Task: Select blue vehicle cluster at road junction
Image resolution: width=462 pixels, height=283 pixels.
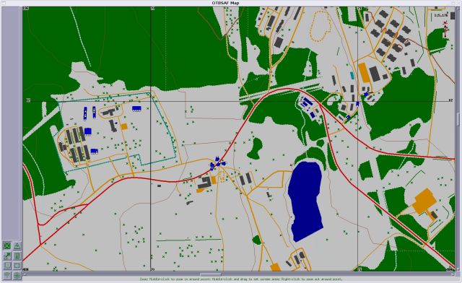Action: (x=217, y=163)
